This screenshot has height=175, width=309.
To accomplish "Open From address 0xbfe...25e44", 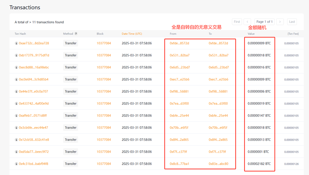I will [x=179, y=116].
